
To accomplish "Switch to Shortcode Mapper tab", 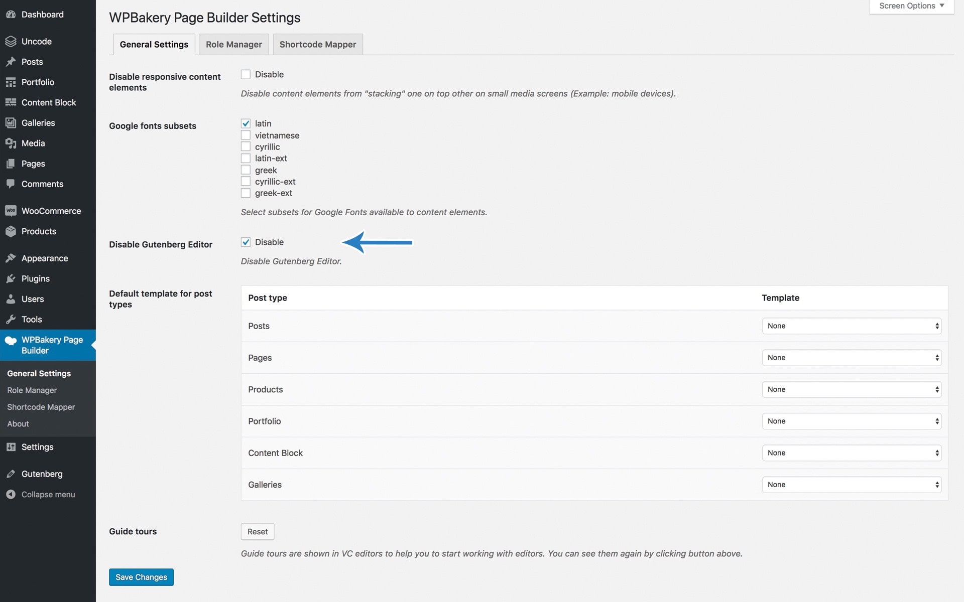I will [317, 44].
